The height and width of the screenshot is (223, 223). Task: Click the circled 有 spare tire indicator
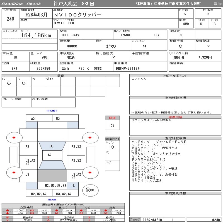click(x=88, y=190)
